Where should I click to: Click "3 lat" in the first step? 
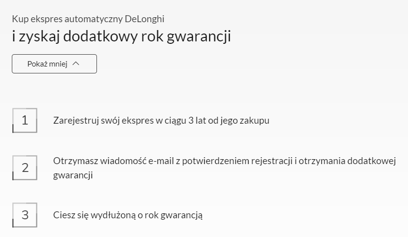pos(197,121)
